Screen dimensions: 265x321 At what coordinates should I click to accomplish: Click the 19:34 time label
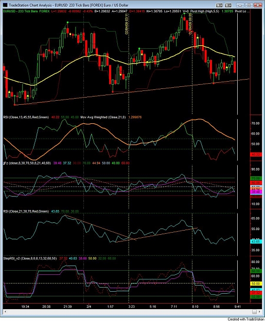[25, 307]
